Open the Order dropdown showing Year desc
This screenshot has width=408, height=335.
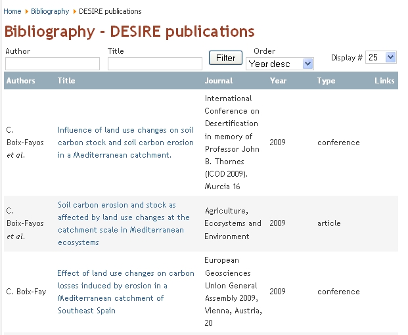(x=280, y=64)
